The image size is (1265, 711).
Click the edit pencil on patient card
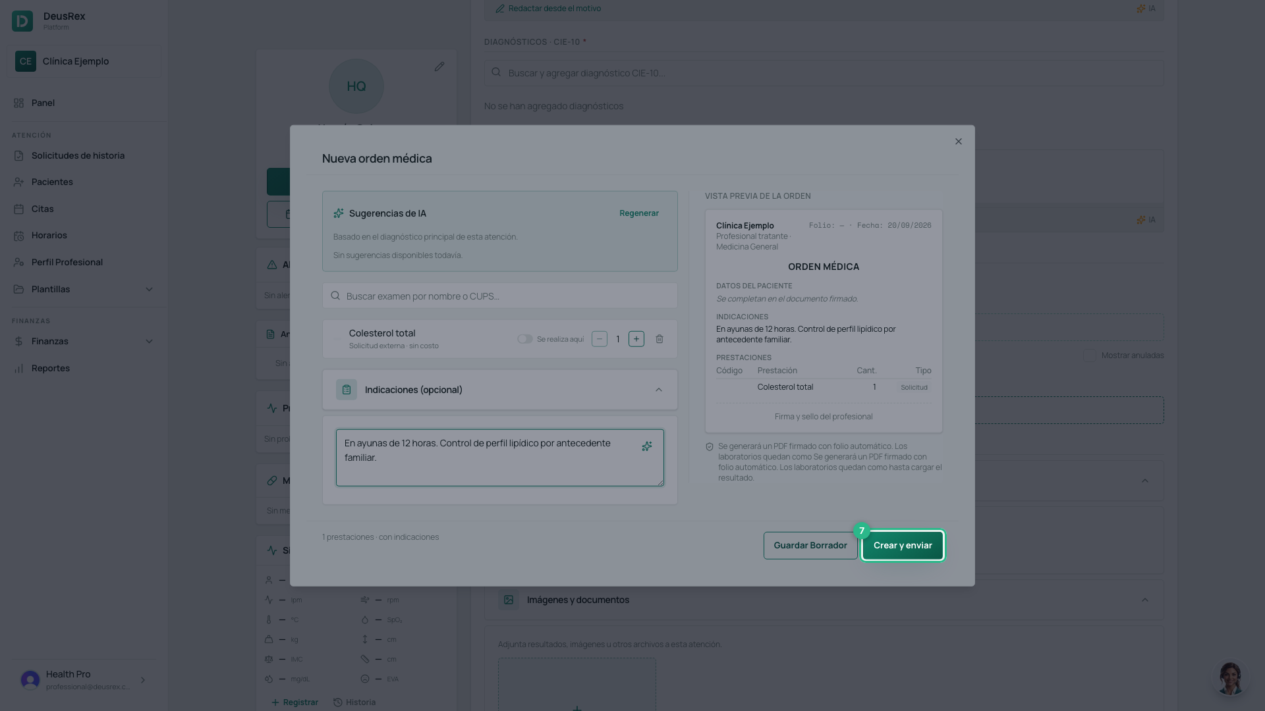pos(439,66)
